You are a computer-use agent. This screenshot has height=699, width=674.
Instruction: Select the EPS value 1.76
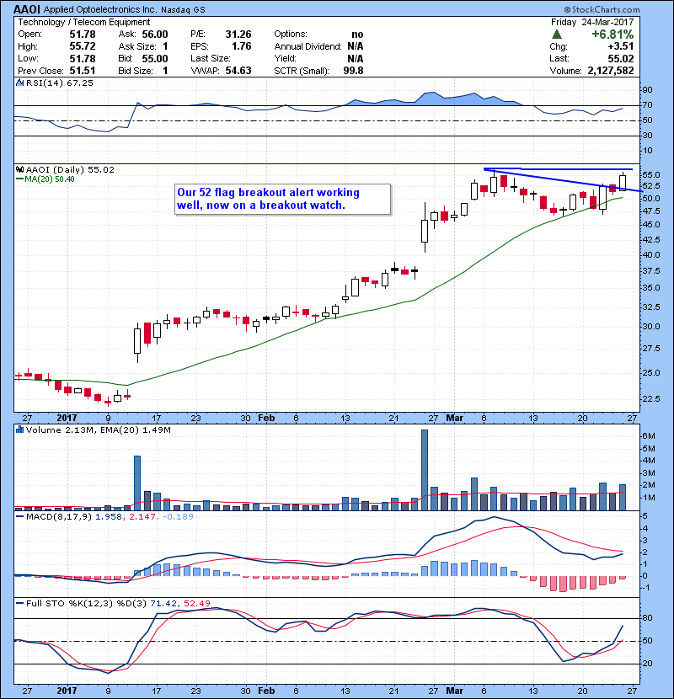click(x=241, y=46)
